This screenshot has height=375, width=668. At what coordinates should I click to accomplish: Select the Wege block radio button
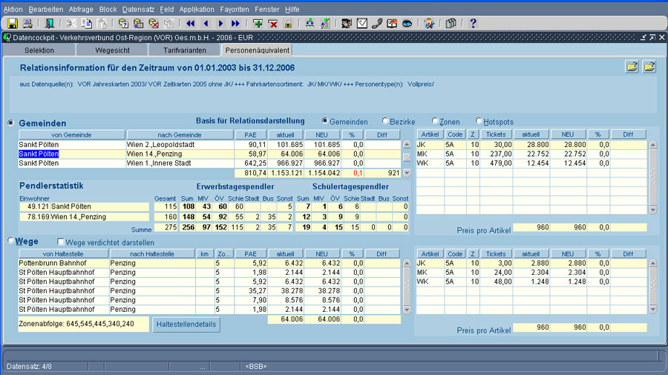point(10,241)
